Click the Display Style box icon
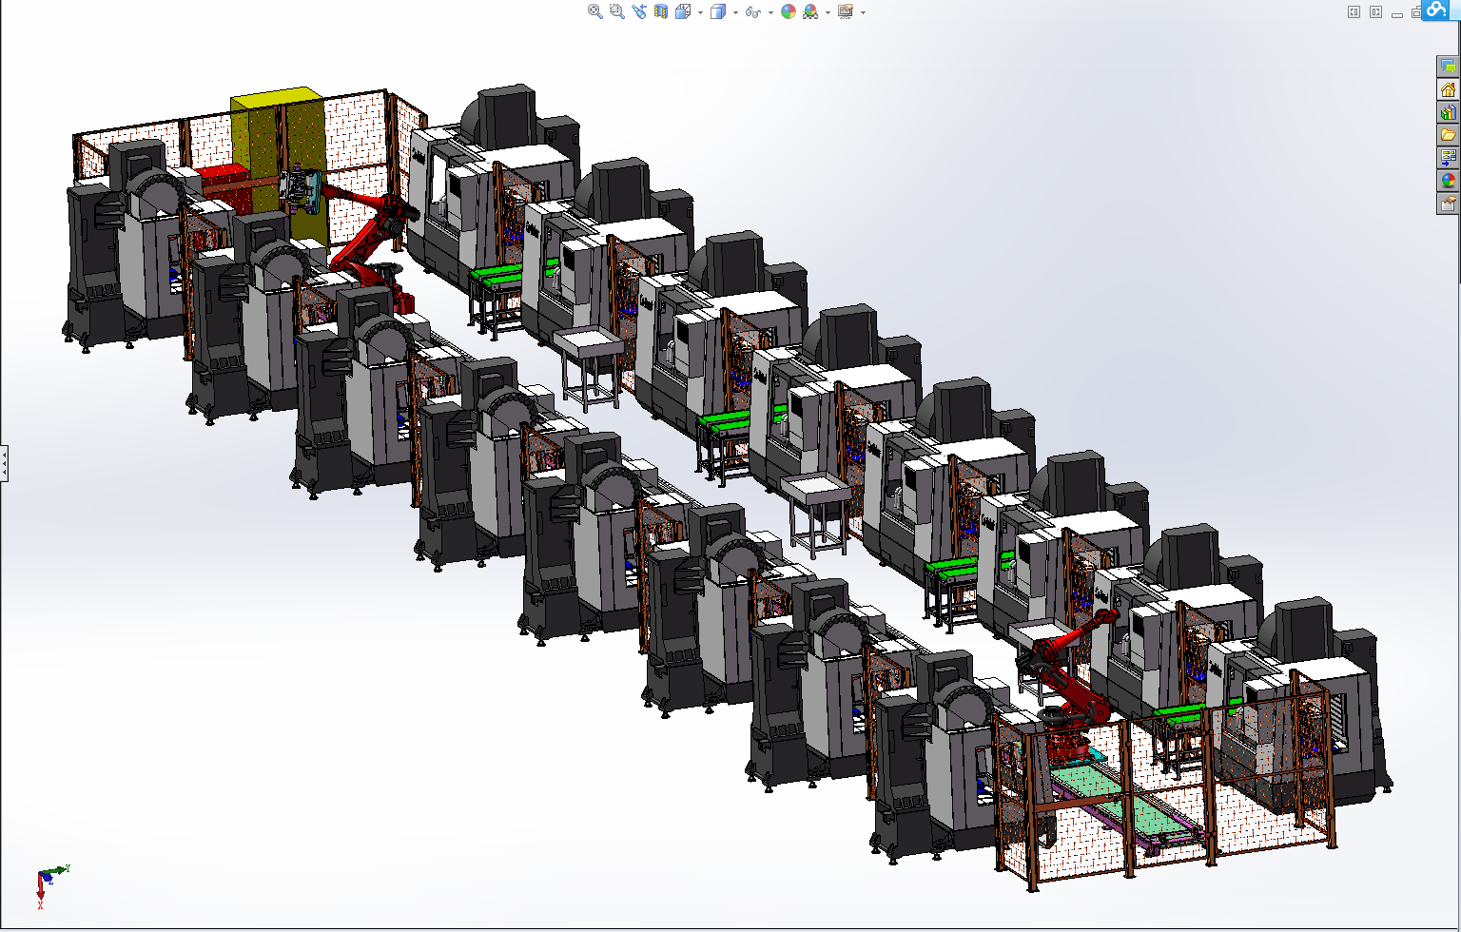This screenshot has height=932, width=1461. [x=718, y=11]
